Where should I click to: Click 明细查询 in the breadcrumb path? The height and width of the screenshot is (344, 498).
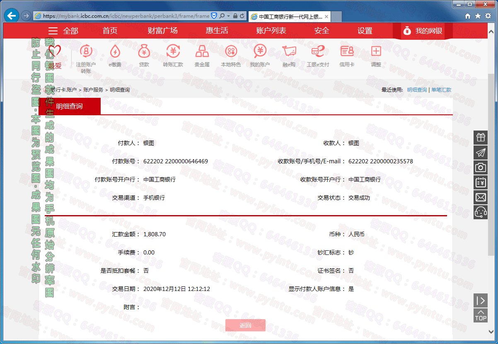tap(120, 90)
